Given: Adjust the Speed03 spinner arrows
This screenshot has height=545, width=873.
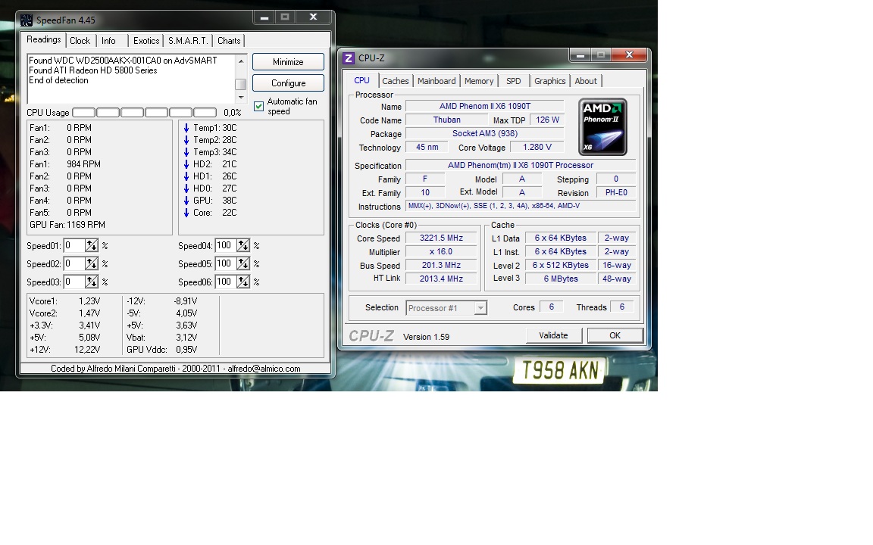Looking at the screenshot, I should [91, 282].
